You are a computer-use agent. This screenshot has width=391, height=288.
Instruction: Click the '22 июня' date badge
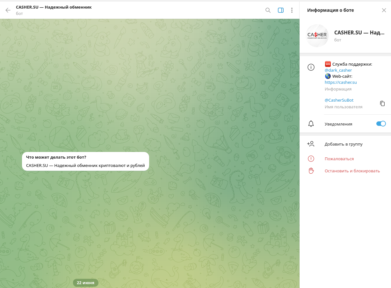(x=85, y=283)
